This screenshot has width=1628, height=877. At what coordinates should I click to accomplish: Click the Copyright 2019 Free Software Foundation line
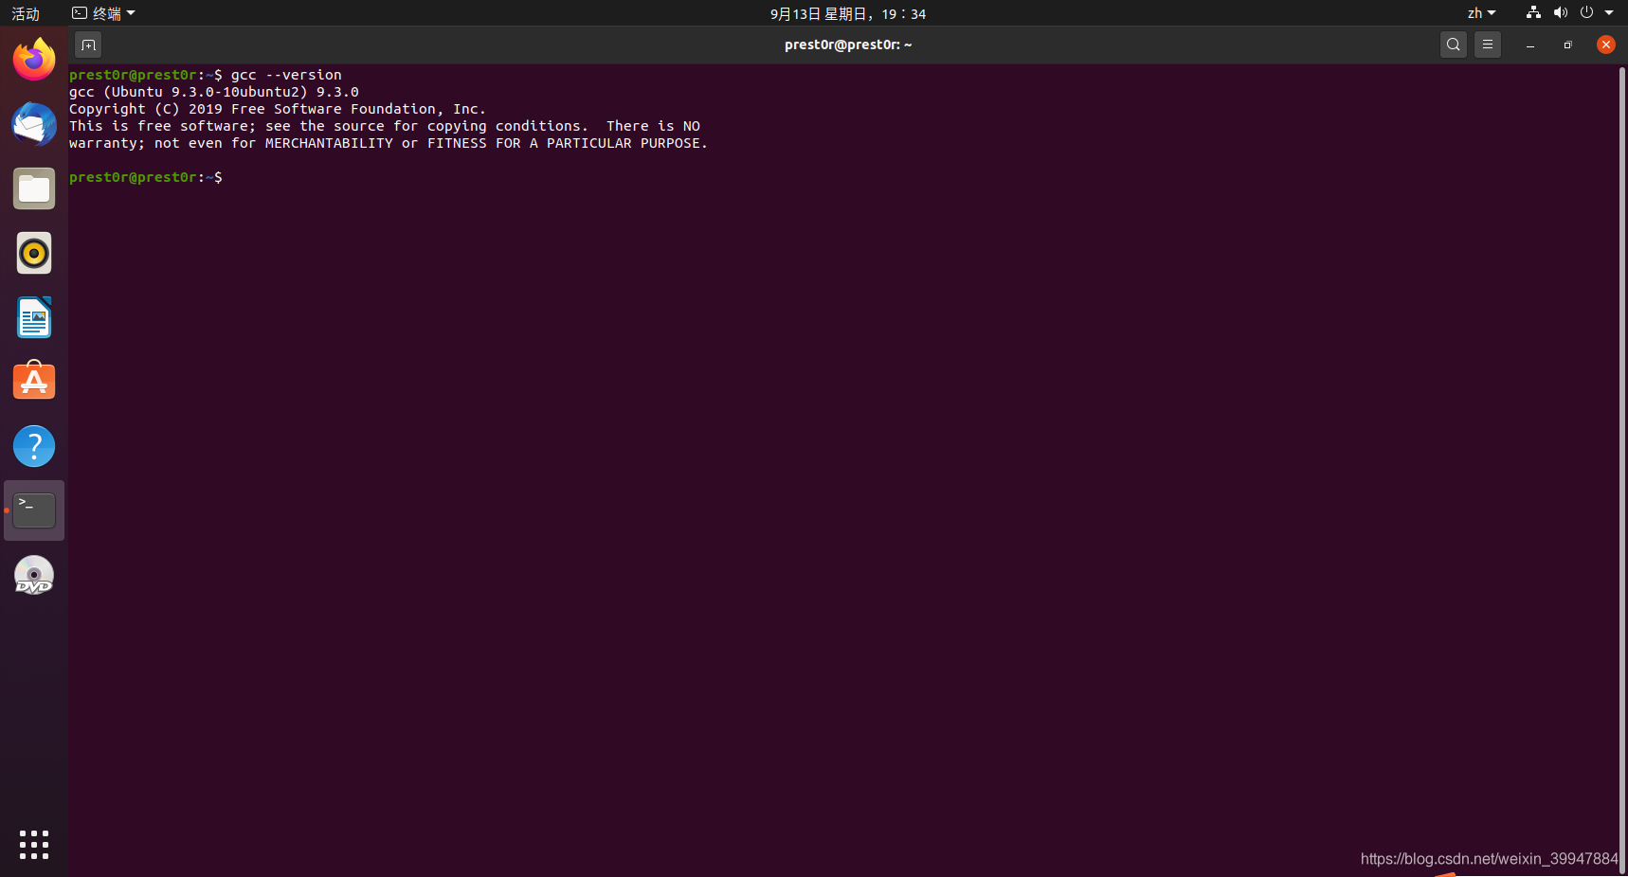coord(278,109)
